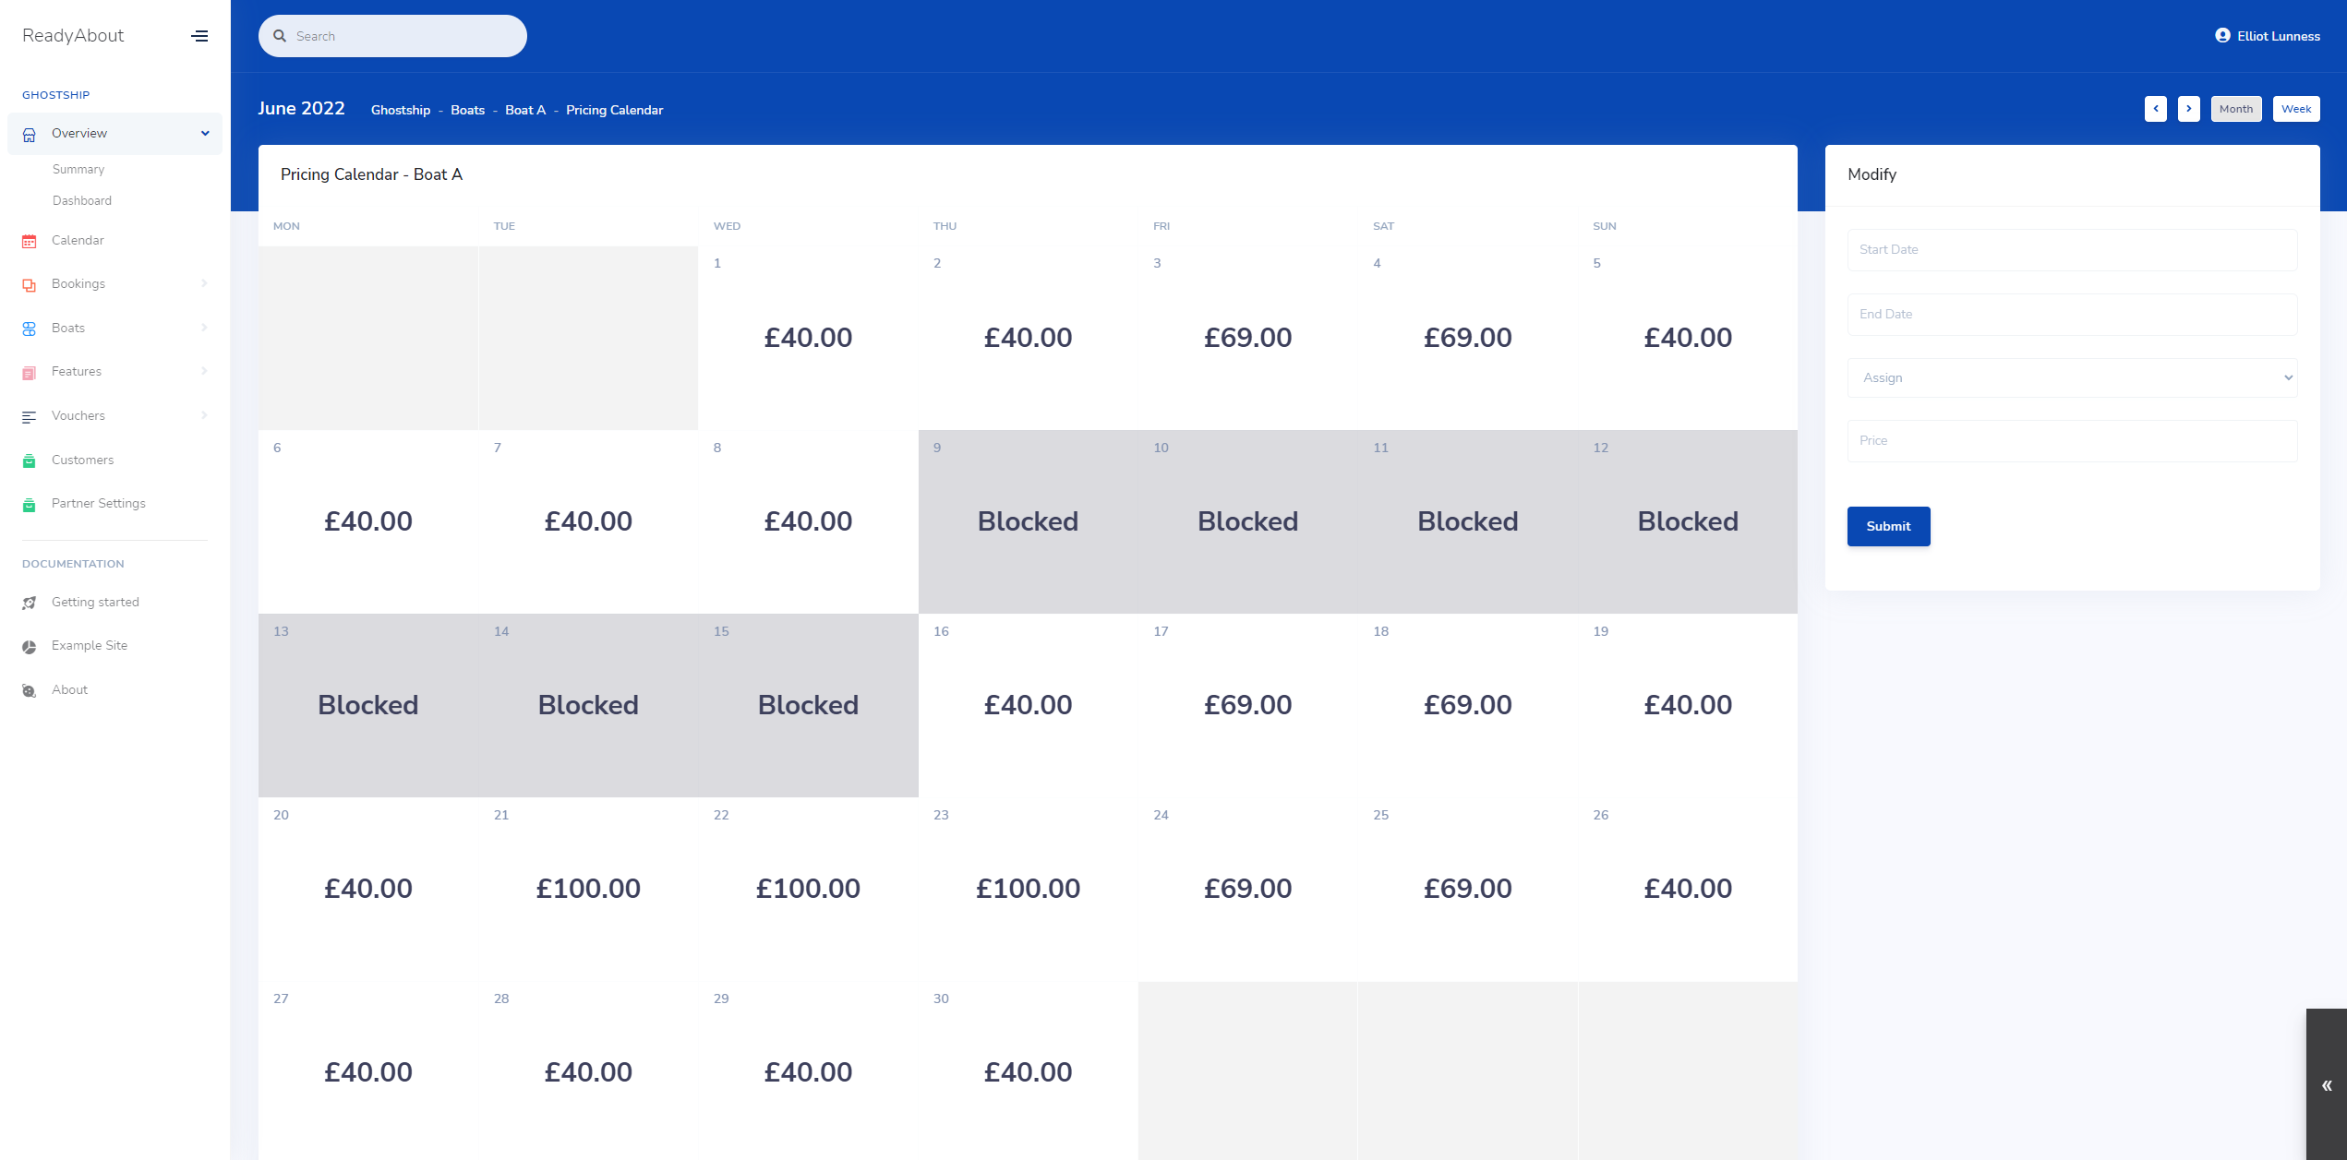Click the user profile icon by Elliot Lunness
Viewport: 2347px width, 1160px height.
click(2222, 36)
